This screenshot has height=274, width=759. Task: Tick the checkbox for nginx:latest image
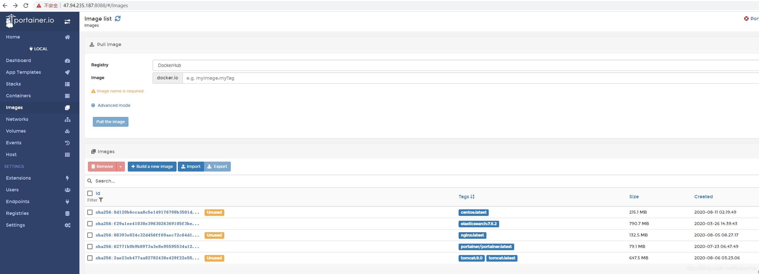pos(90,235)
